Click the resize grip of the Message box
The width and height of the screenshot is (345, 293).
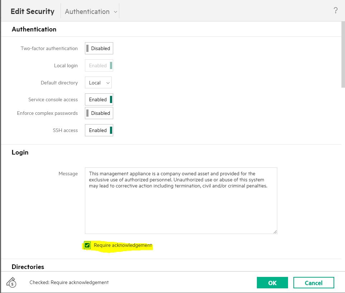point(275,232)
